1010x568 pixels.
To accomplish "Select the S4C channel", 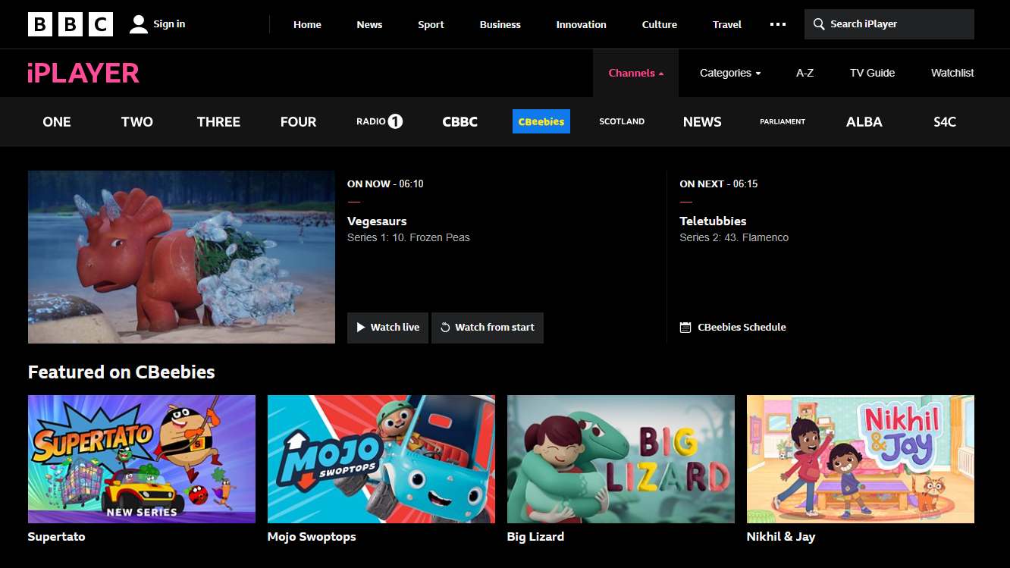I will [945, 121].
